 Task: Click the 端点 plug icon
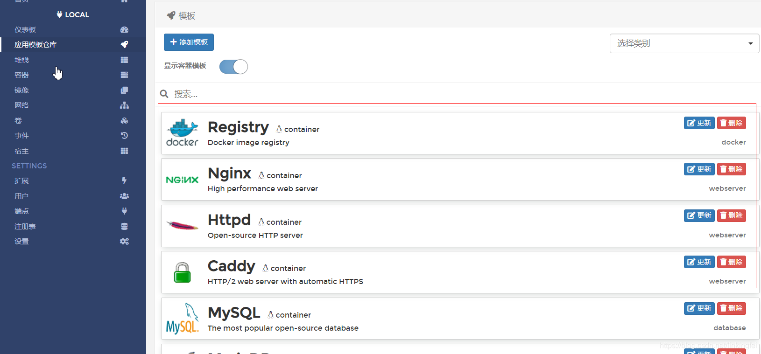(x=124, y=211)
